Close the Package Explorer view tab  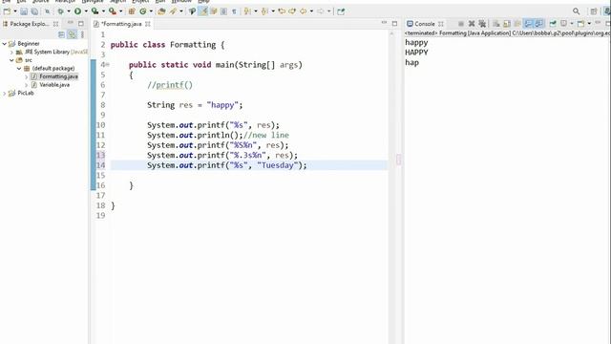point(55,24)
